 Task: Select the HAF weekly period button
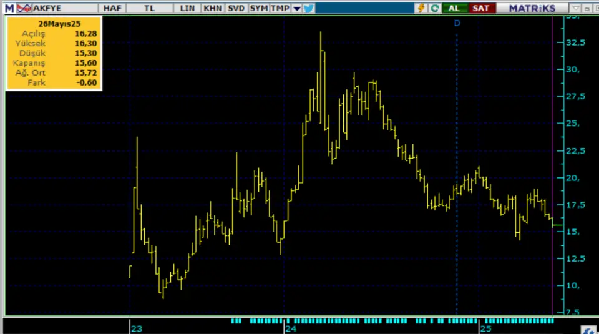(112, 8)
